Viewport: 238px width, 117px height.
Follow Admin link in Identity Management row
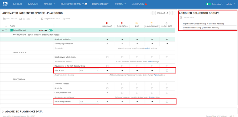(156, 75)
